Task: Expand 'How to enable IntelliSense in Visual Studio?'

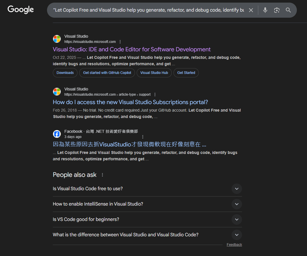Action: point(236,204)
